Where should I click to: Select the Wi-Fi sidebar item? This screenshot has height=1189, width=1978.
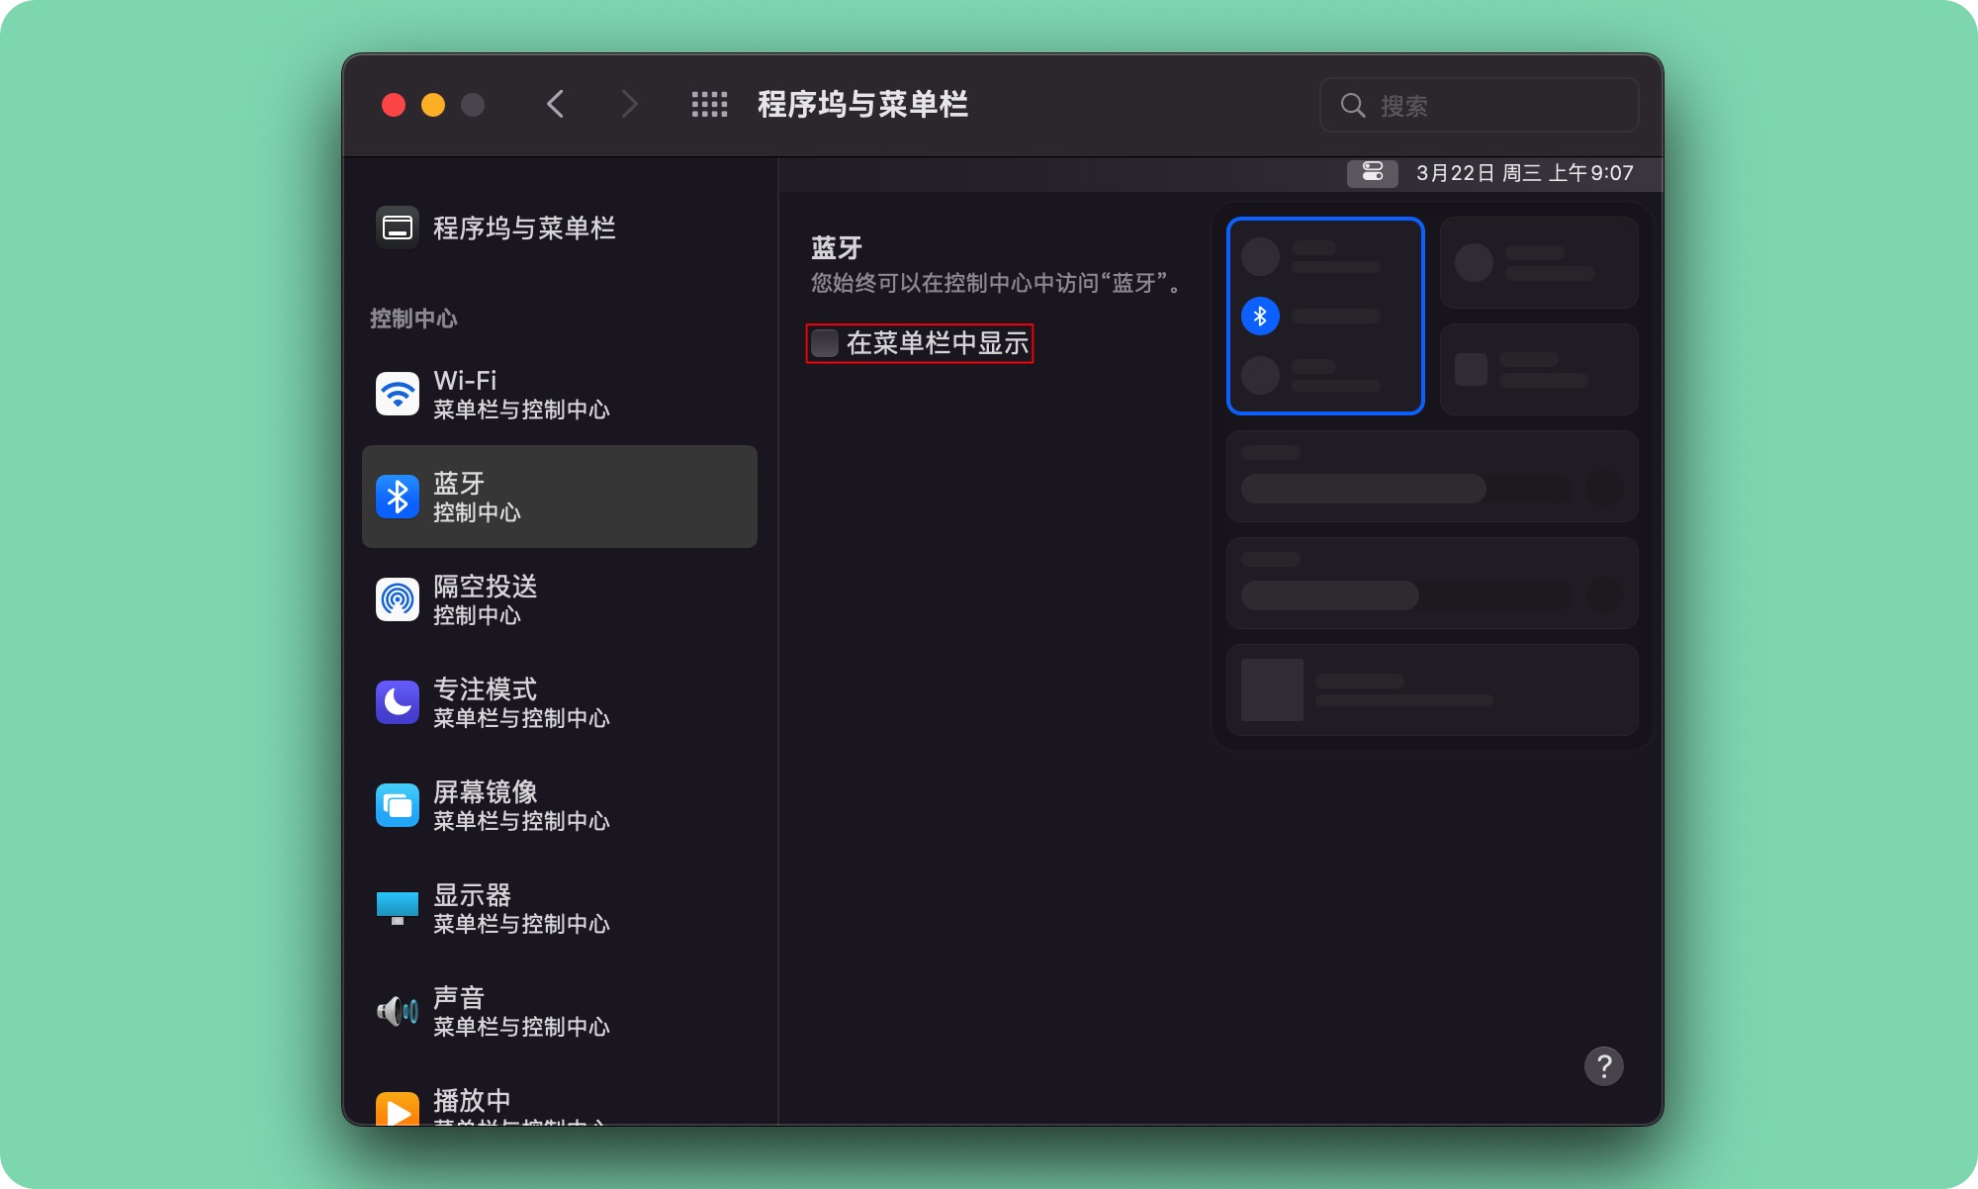click(560, 394)
